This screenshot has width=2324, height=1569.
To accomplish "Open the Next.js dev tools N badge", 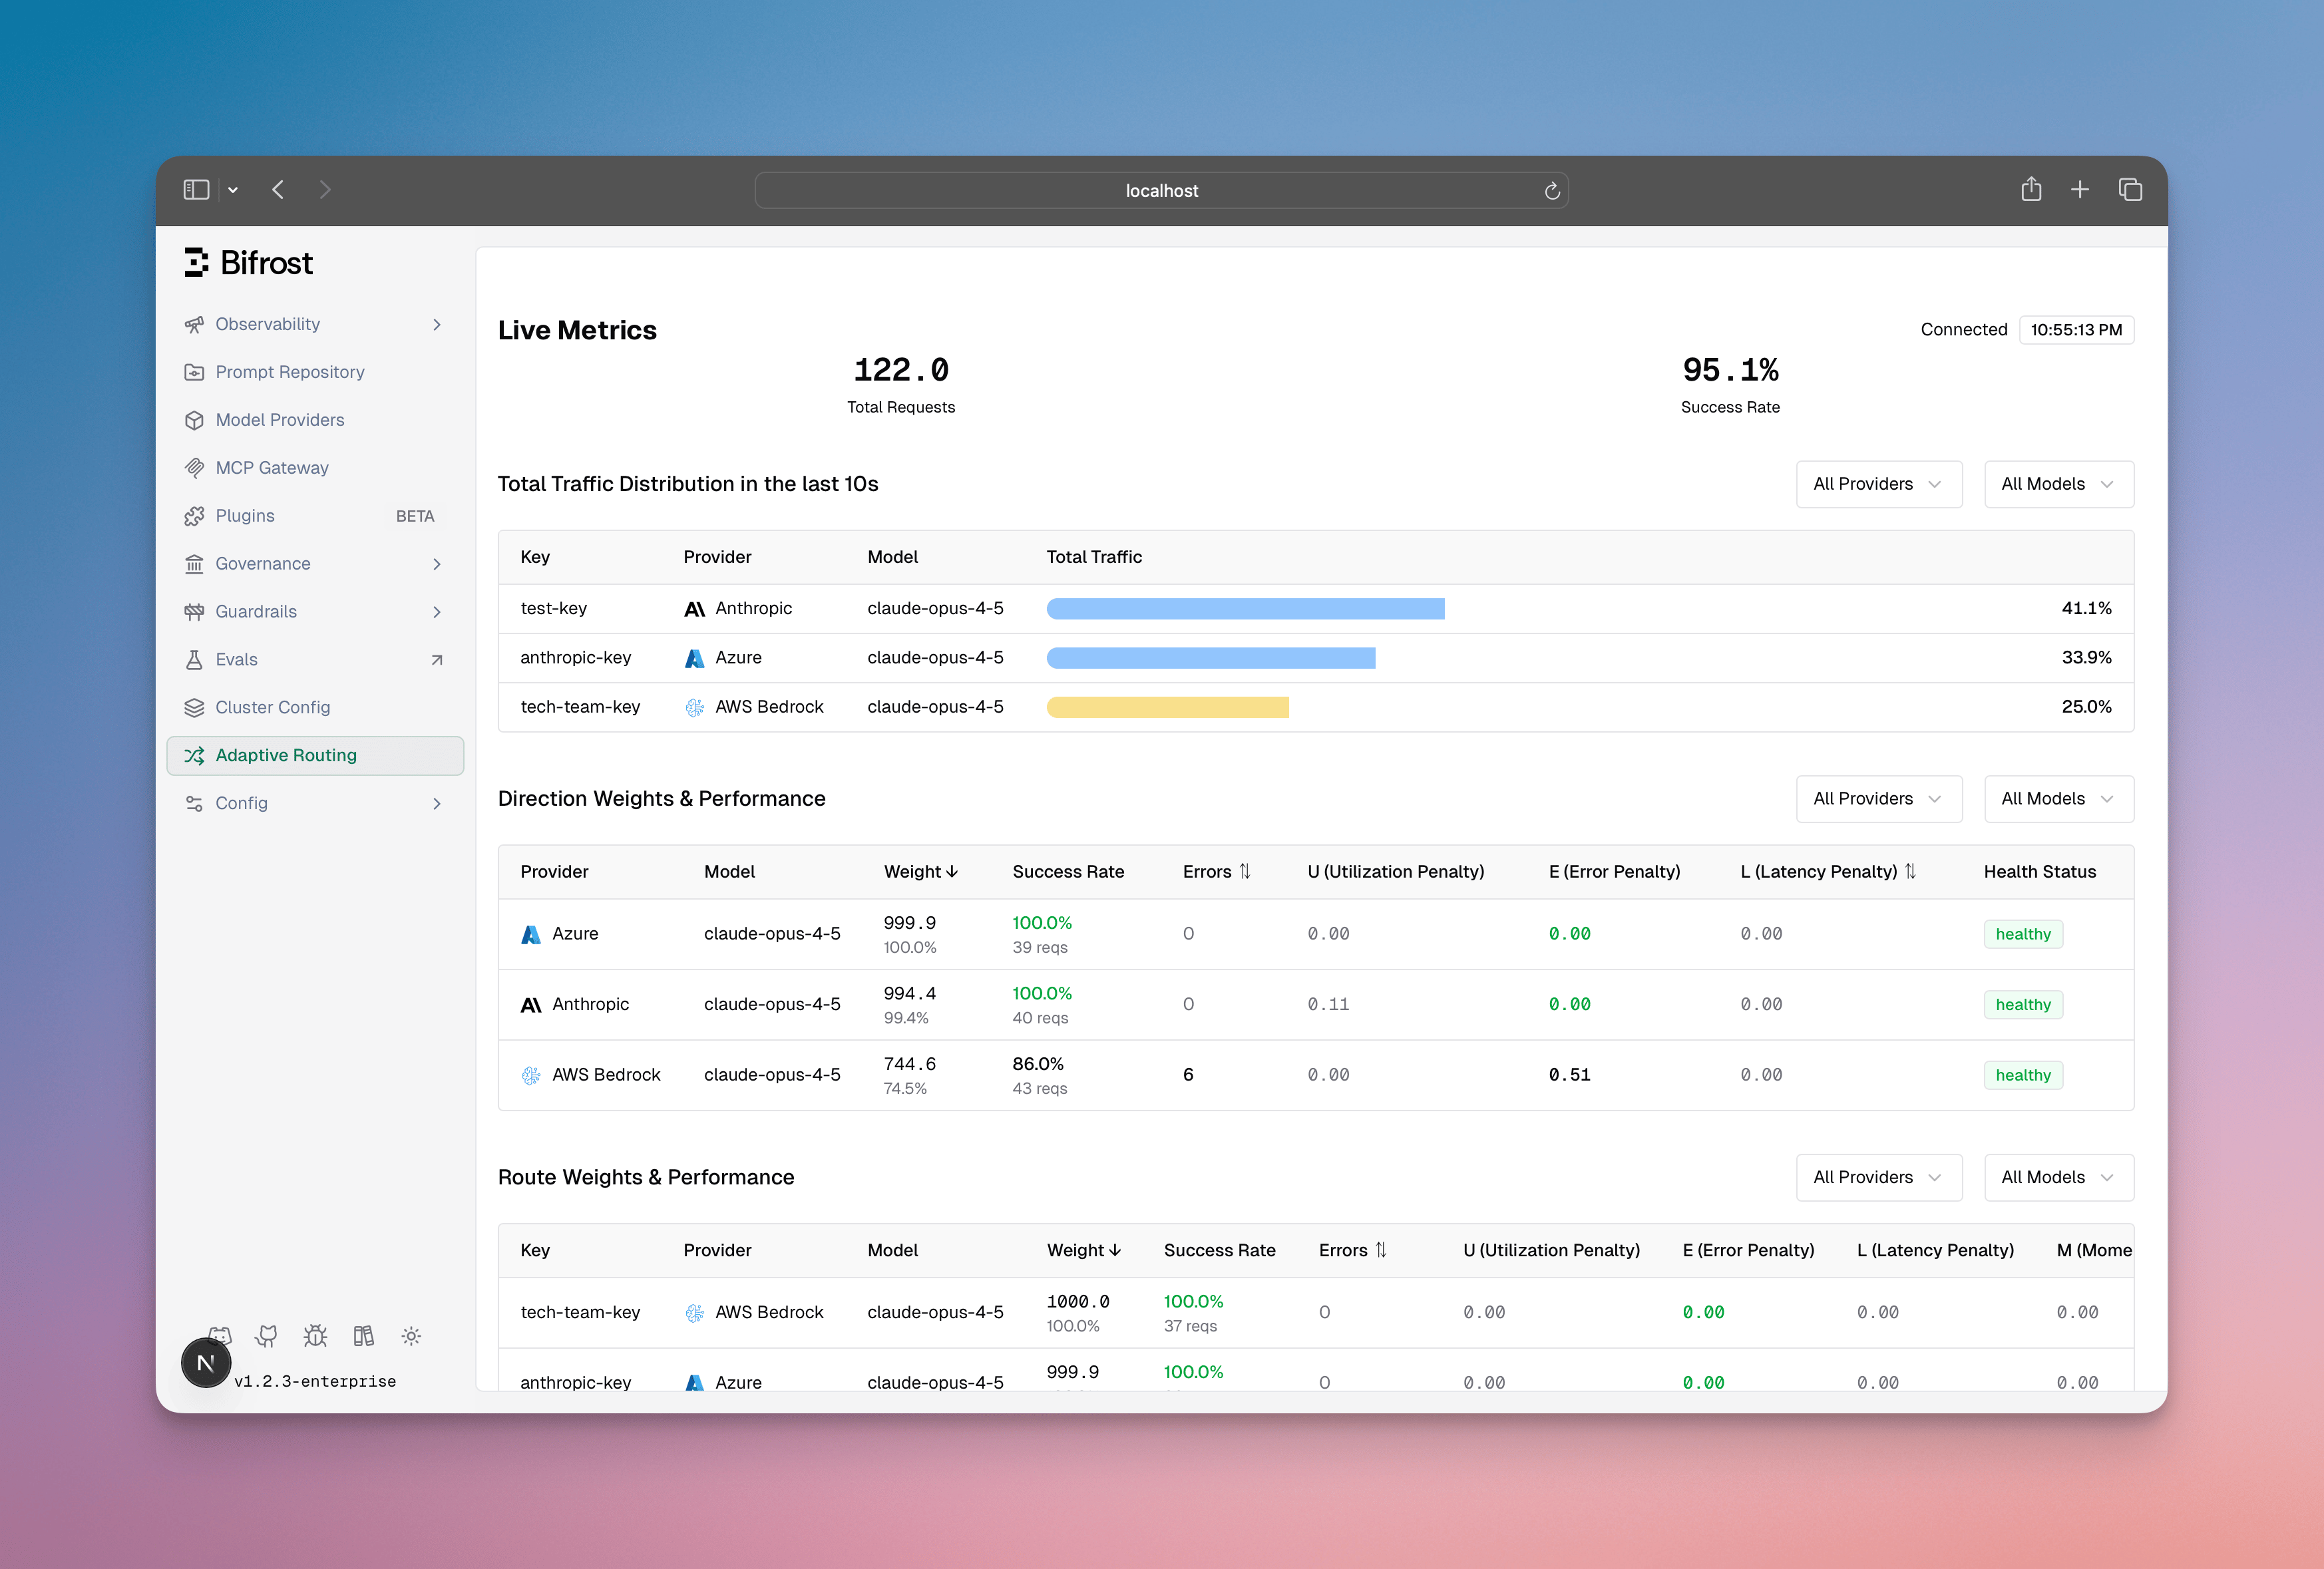I will pyautogui.click(x=206, y=1363).
